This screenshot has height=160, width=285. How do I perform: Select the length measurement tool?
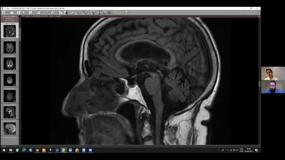tap(84, 12)
